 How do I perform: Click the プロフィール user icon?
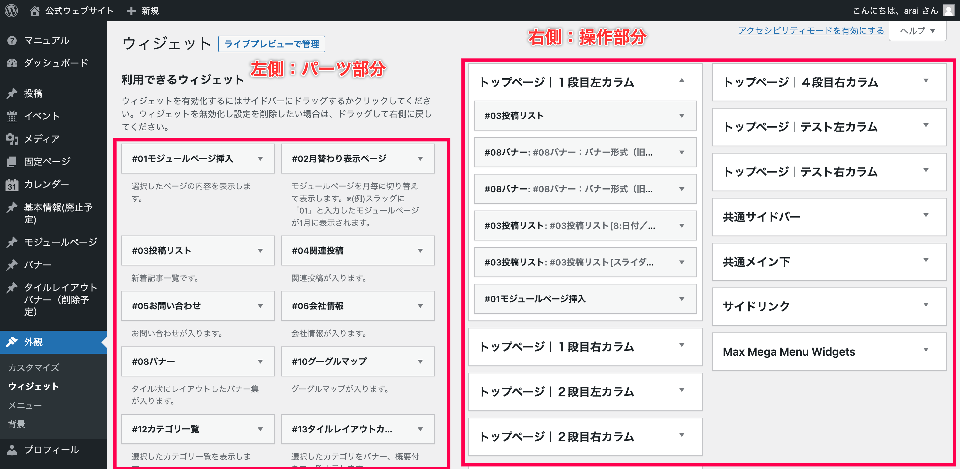click(x=12, y=450)
